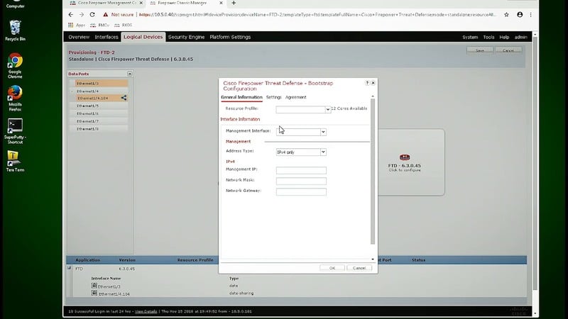The height and width of the screenshot is (319, 568).
Task: Open Google Chrome from desktop
Action: [14, 62]
